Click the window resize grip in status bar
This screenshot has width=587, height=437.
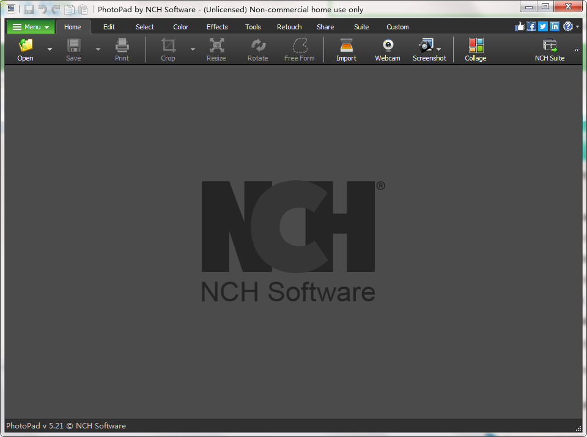(578, 428)
